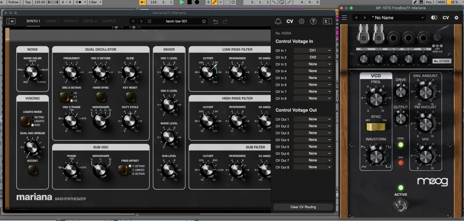Click the Ableton stop button

click(x=189, y=2)
